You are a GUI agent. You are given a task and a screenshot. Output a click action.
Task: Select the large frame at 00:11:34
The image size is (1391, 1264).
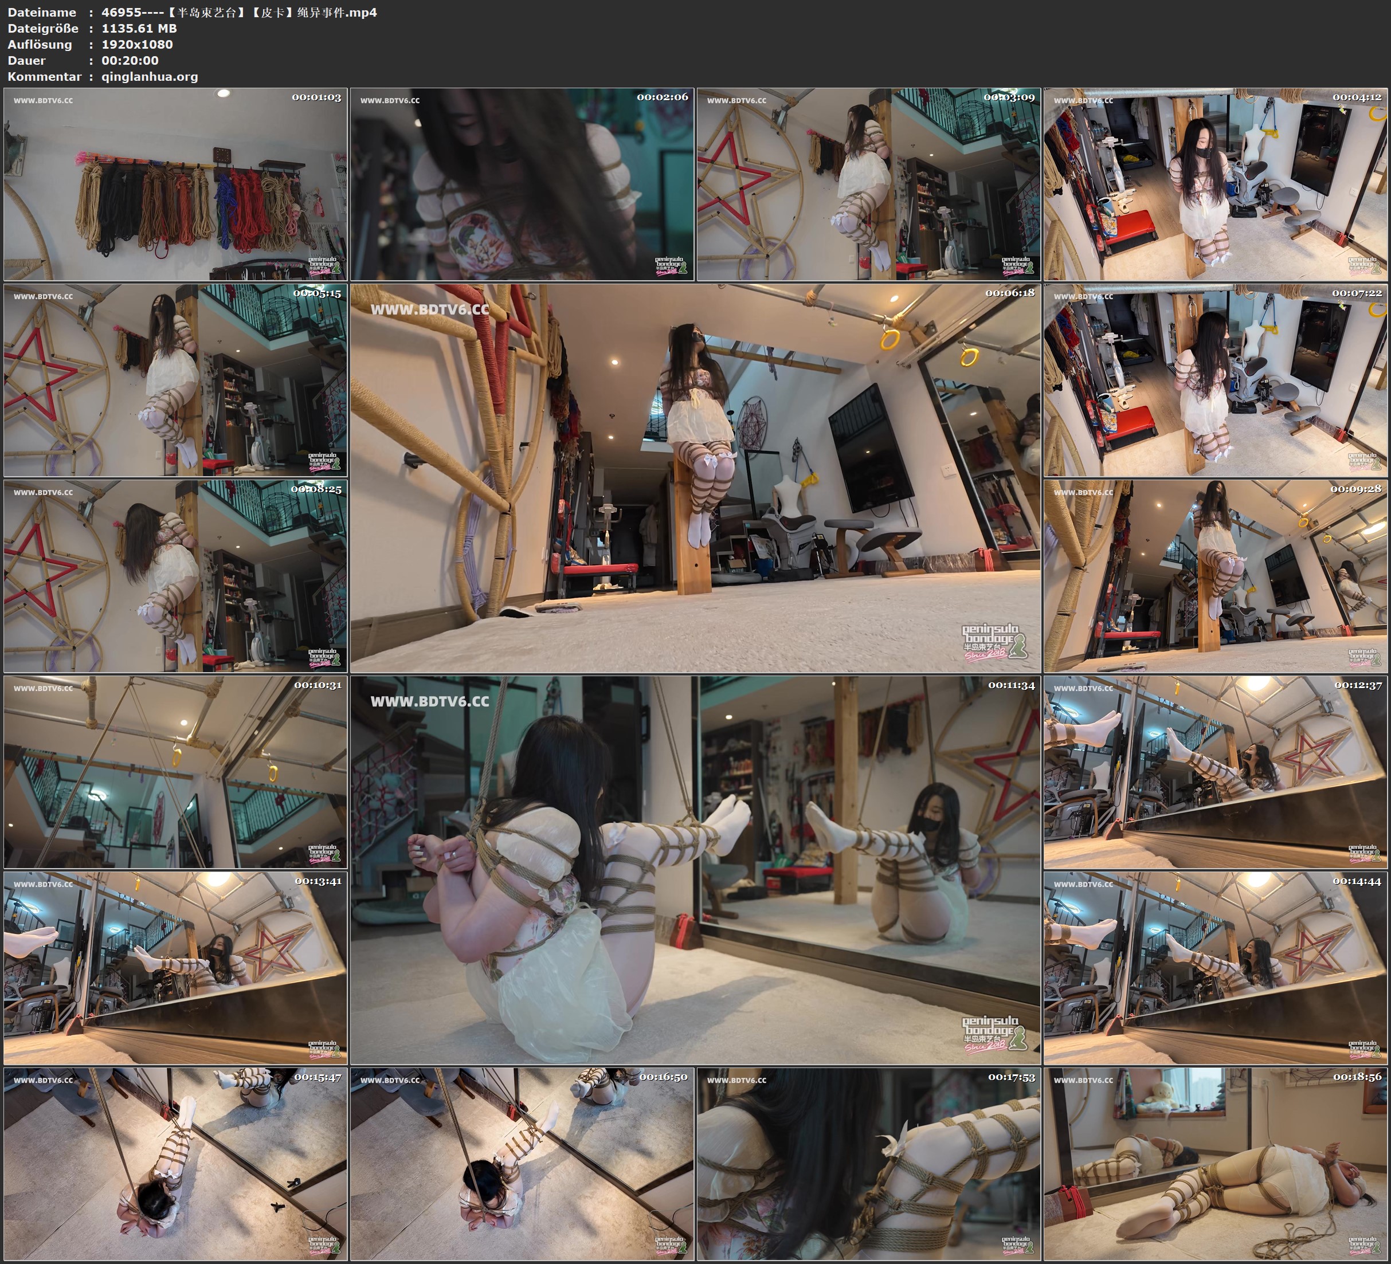695,870
